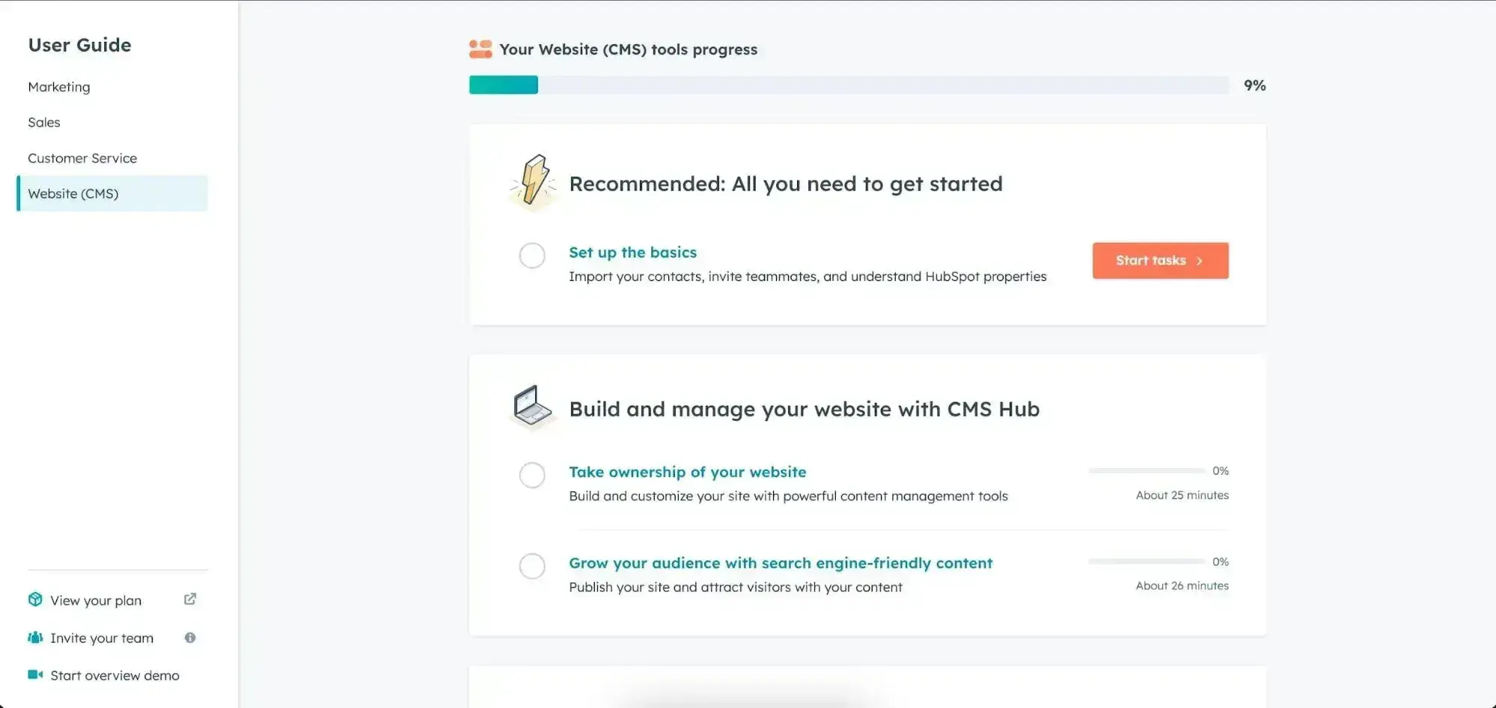Check the Take ownership of your website circle

click(531, 475)
